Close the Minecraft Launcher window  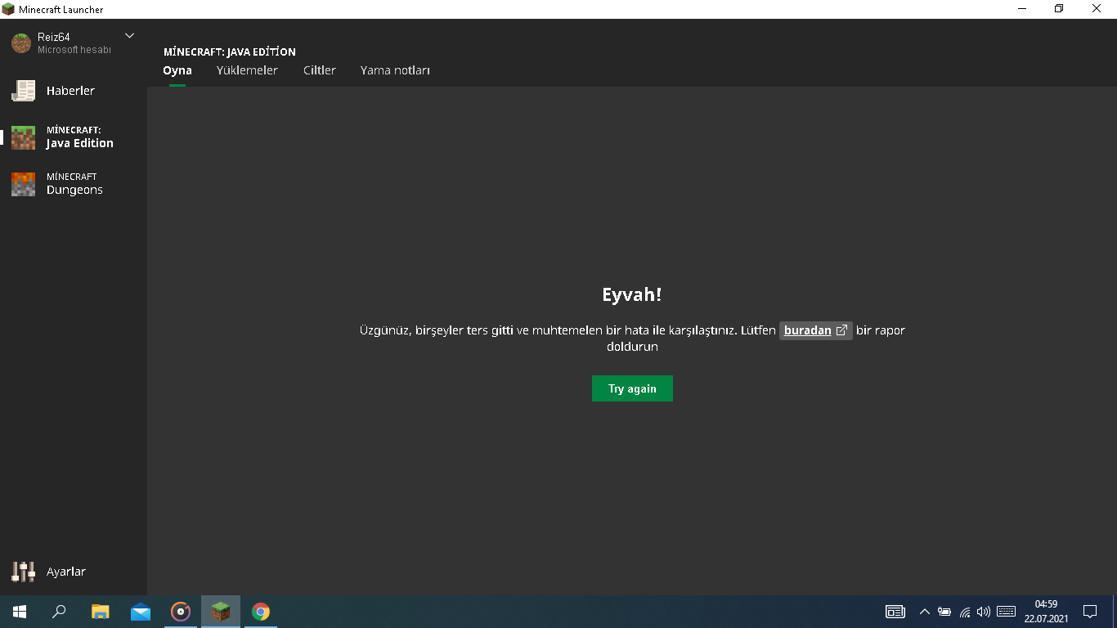[x=1097, y=9]
